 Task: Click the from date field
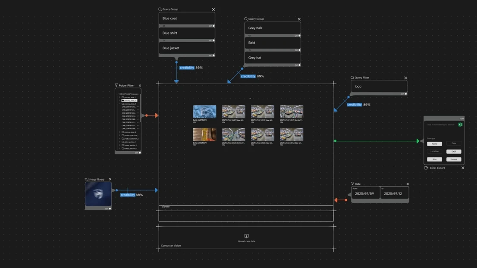tap(365, 193)
